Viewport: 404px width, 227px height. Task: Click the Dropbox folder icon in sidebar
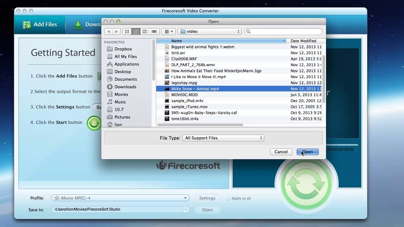point(110,49)
